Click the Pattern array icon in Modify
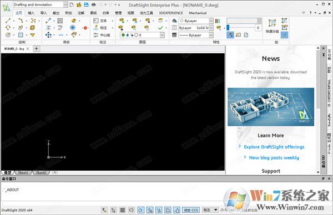This screenshot has height=215, width=333. [x=60, y=21]
